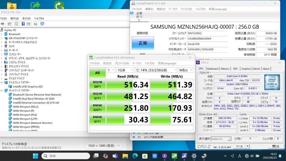Screen dimensions: 286x161
Task: Expand the Bluetooth device category
Action: click(x=2, y=34)
